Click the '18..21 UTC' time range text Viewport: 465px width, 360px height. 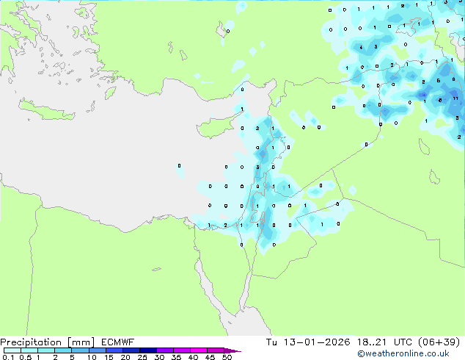click(x=384, y=342)
